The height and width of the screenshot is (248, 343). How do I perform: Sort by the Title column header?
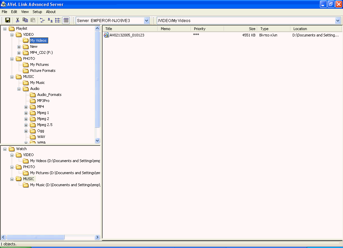(x=130, y=29)
